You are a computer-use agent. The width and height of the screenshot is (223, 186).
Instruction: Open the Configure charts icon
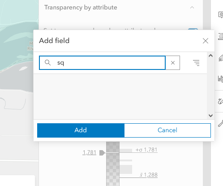click(221, 79)
